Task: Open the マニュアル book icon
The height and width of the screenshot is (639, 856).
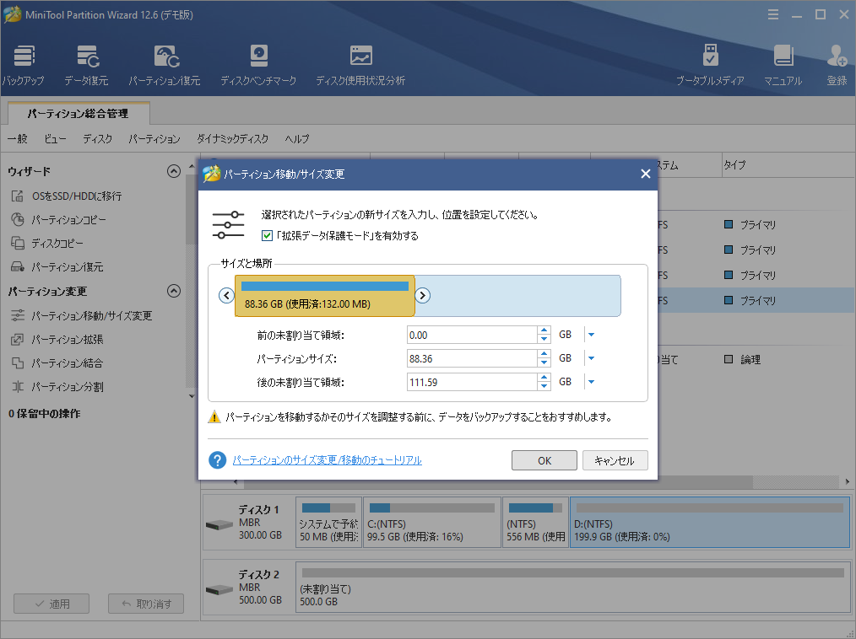Action: tap(783, 57)
